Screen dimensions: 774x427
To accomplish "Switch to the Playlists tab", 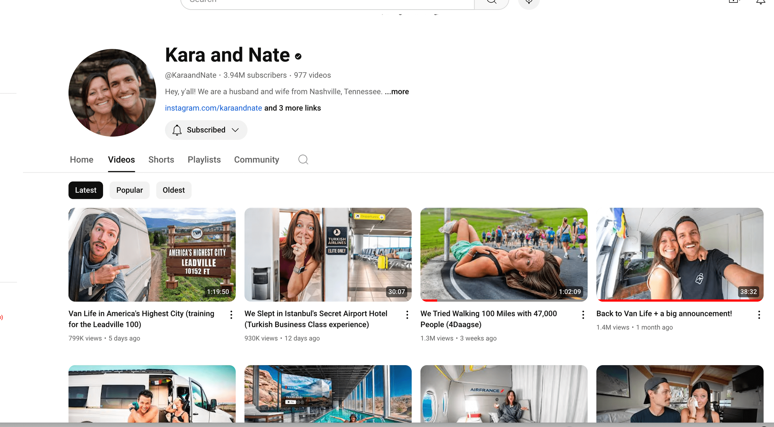I will 204,160.
